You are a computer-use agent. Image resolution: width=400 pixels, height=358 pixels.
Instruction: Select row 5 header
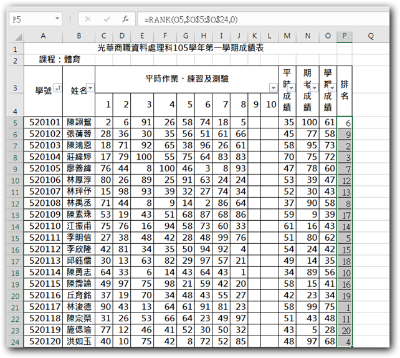[x=15, y=123]
